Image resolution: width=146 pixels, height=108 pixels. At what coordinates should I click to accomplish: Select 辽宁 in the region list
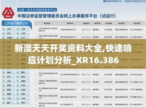click(x=23, y=38)
